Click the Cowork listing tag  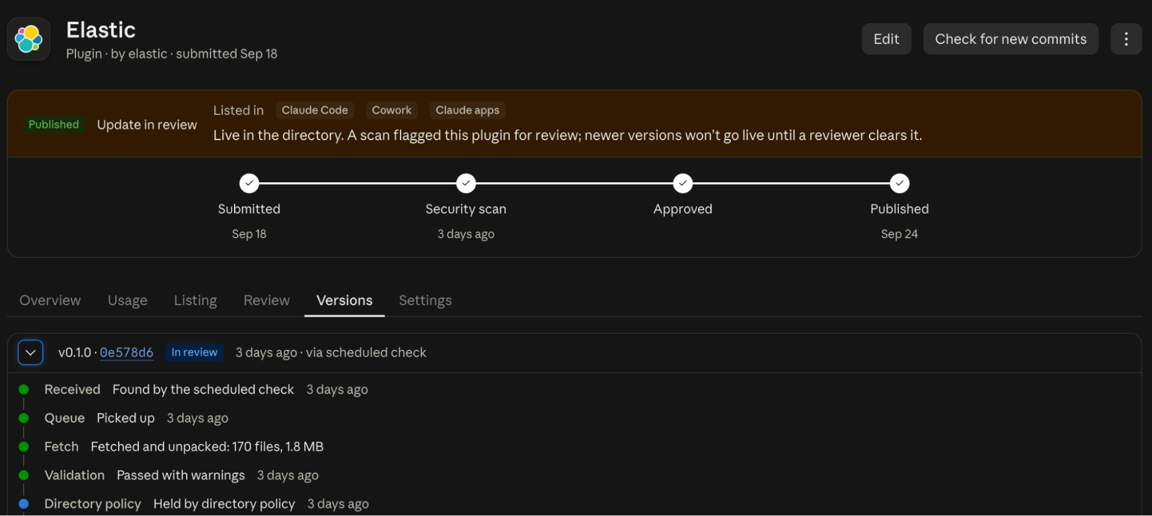(392, 110)
